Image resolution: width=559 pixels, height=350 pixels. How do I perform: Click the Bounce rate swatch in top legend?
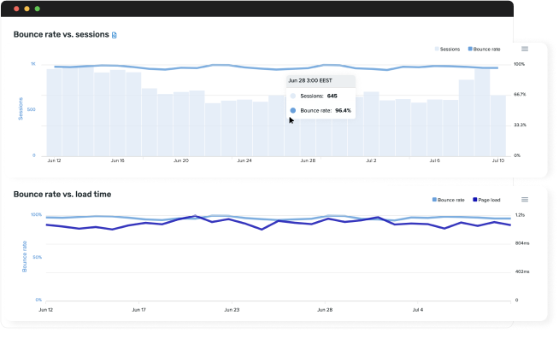point(470,49)
